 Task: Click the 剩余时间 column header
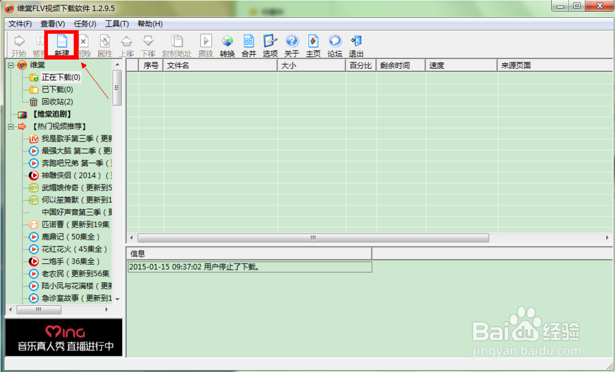400,65
